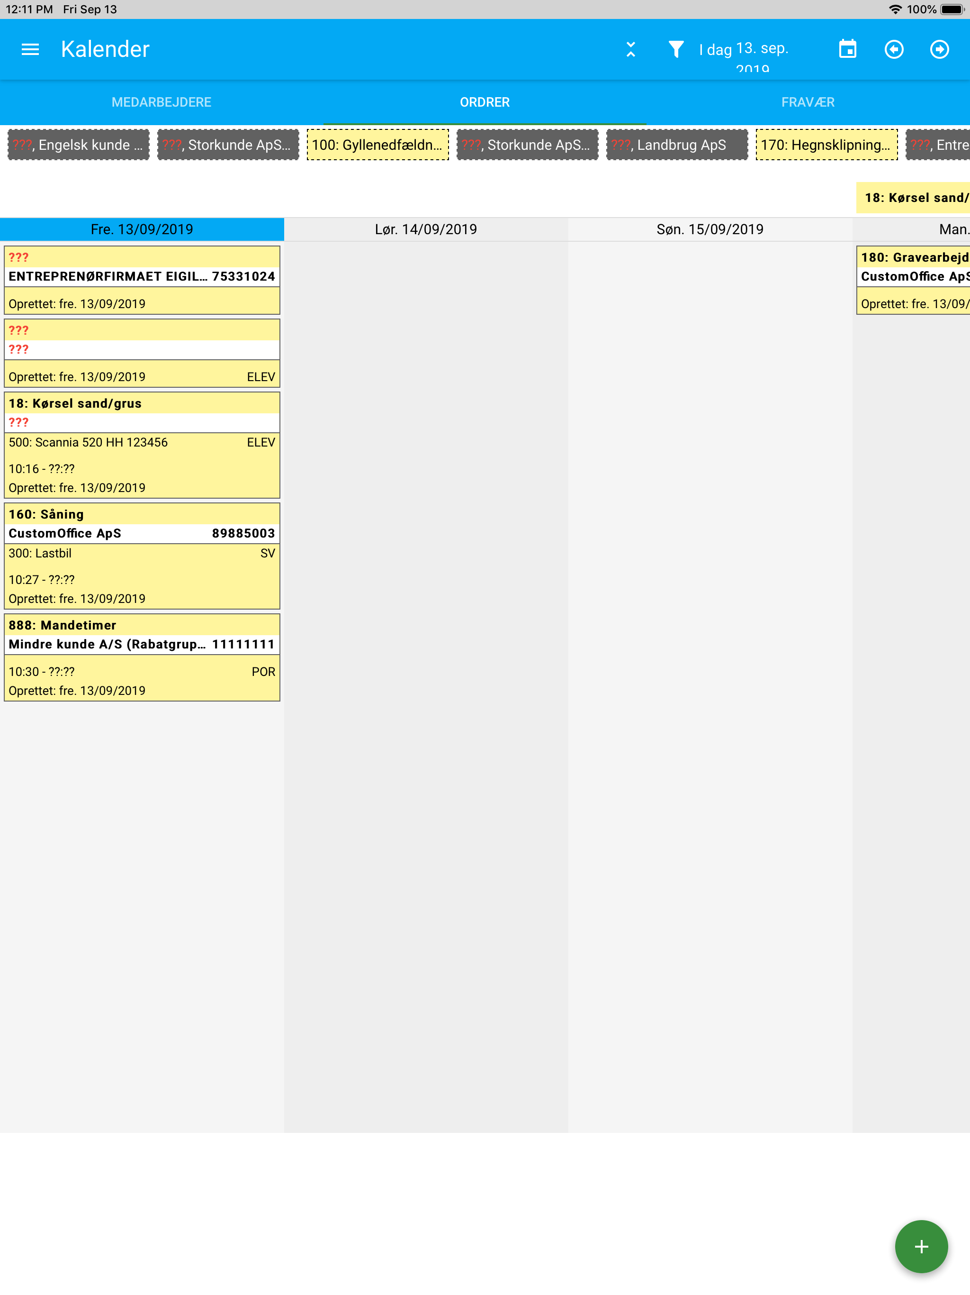Select the '???, Landbrug ApS' order chip

[676, 145]
